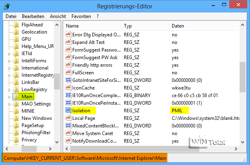Select the Isolation value name
The image size is (250, 165).
[81, 110]
